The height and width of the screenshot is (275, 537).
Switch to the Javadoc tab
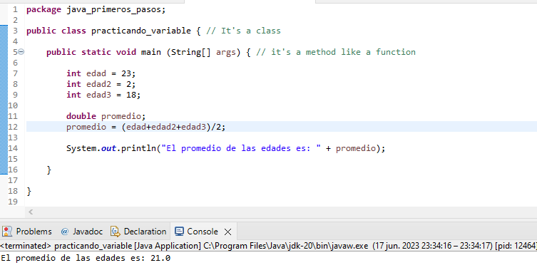[82, 232]
